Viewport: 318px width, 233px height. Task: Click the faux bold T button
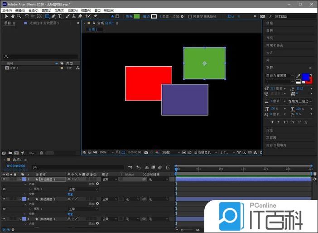272,122
